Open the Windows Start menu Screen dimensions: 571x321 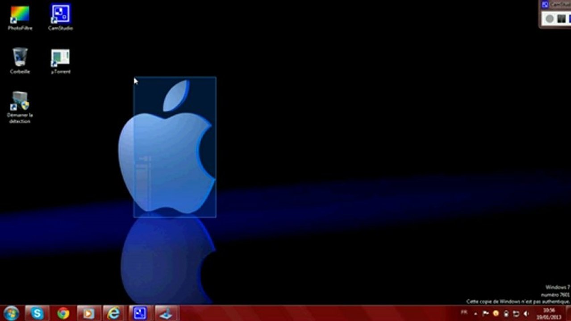click(x=11, y=313)
